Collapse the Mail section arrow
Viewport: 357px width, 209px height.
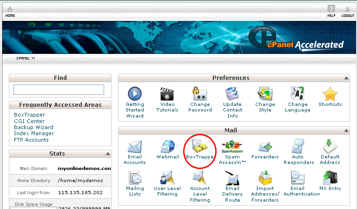pos(346,131)
